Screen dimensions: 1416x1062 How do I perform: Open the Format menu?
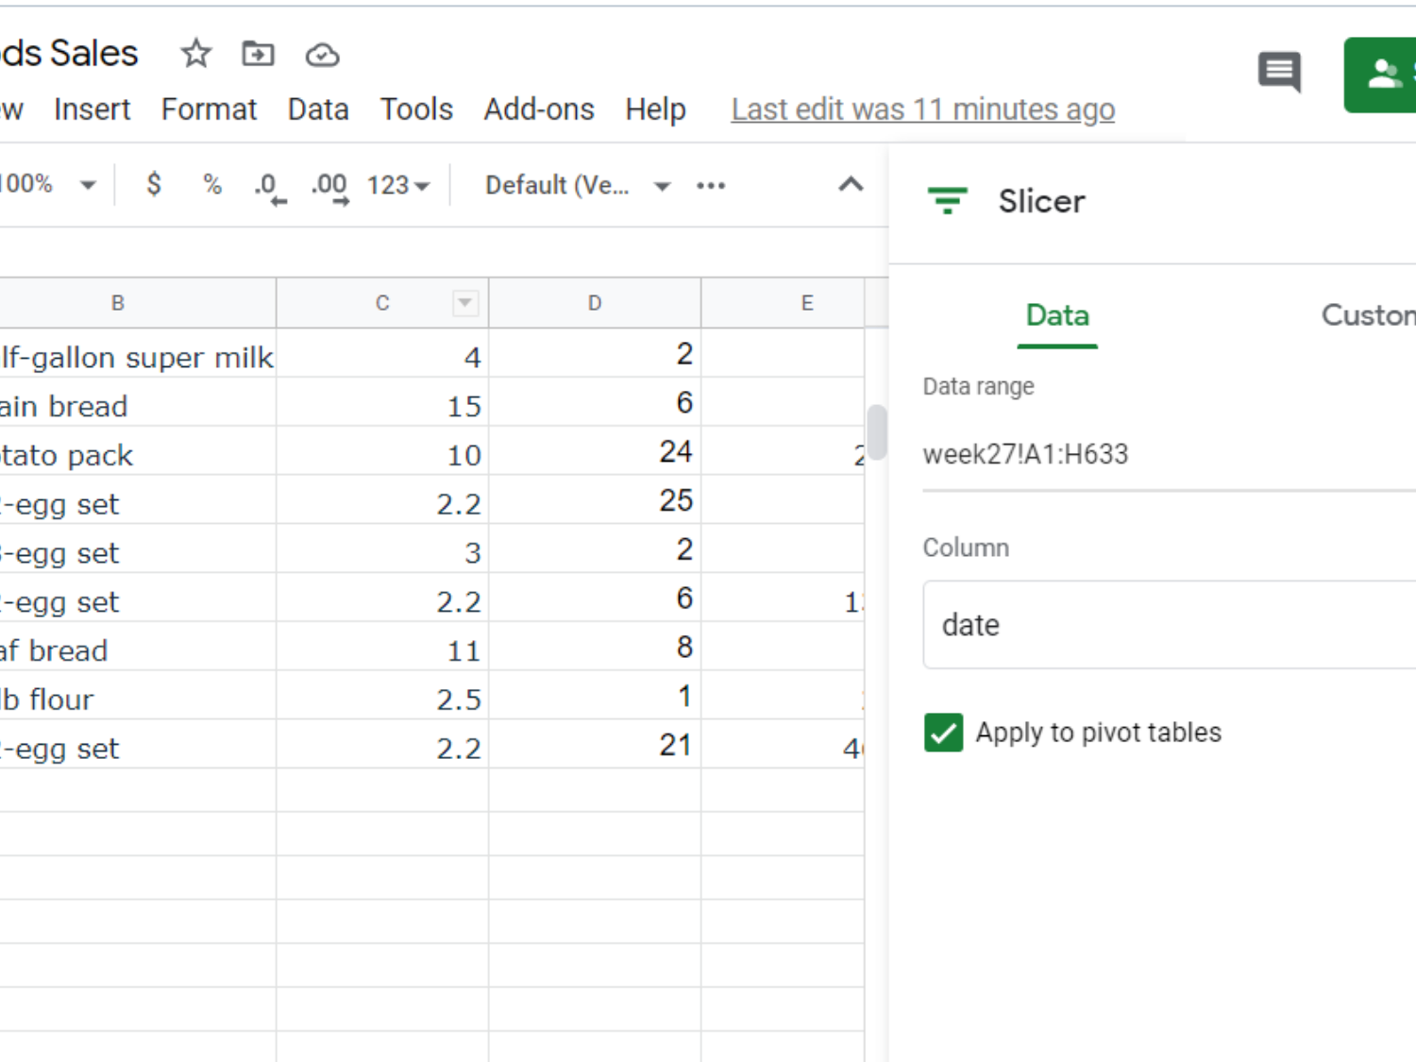pos(209,110)
